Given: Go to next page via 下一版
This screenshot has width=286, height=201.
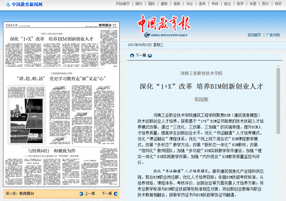Looking at the screenshot, I should [107, 193].
